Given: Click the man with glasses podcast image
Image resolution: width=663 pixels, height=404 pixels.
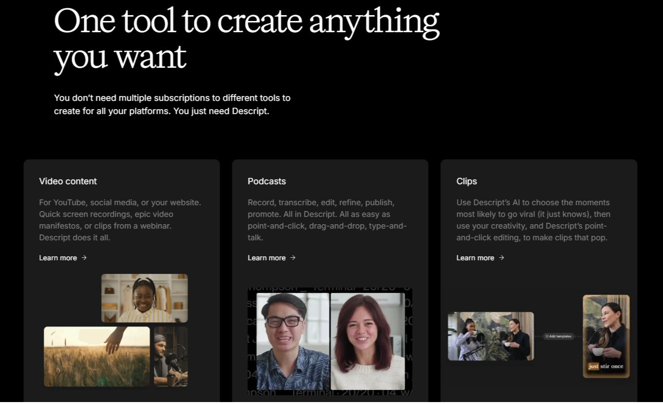Looking at the screenshot, I should tap(293, 341).
